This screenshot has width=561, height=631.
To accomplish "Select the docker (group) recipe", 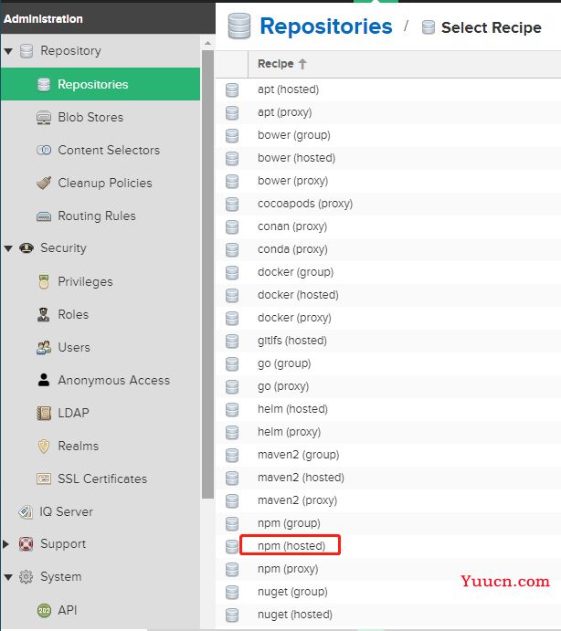I will tap(296, 272).
